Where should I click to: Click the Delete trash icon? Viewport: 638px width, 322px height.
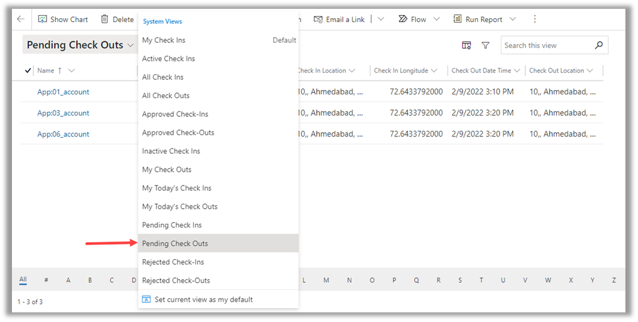click(x=104, y=19)
